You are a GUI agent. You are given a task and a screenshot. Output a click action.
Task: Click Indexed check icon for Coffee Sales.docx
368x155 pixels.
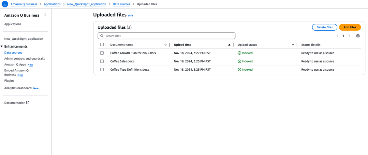coord(239,61)
